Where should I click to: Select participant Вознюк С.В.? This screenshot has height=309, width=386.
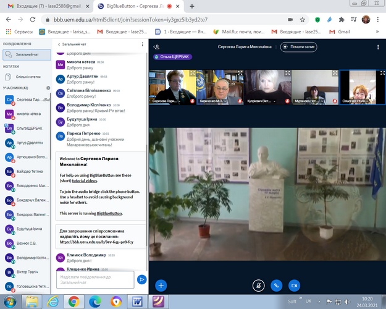pos(27,243)
